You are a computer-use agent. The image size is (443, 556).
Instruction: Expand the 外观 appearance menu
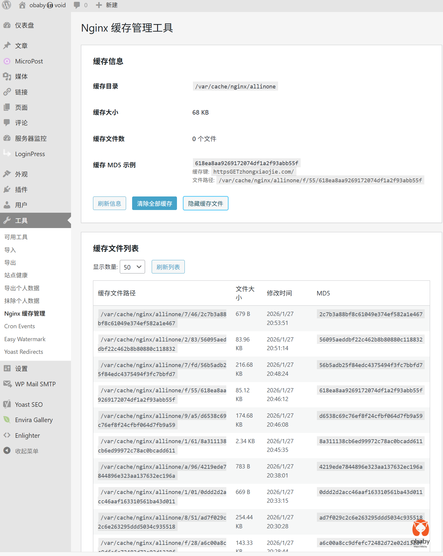(21, 174)
